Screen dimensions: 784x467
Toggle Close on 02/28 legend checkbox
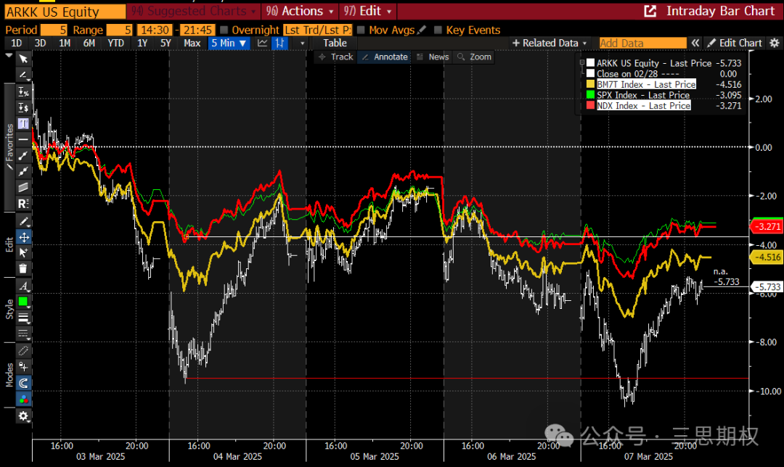coord(590,73)
